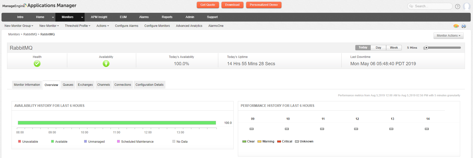Screen dimensions: 473x158
Task: Switch to the Connections tab
Action: pyautogui.click(x=123, y=85)
